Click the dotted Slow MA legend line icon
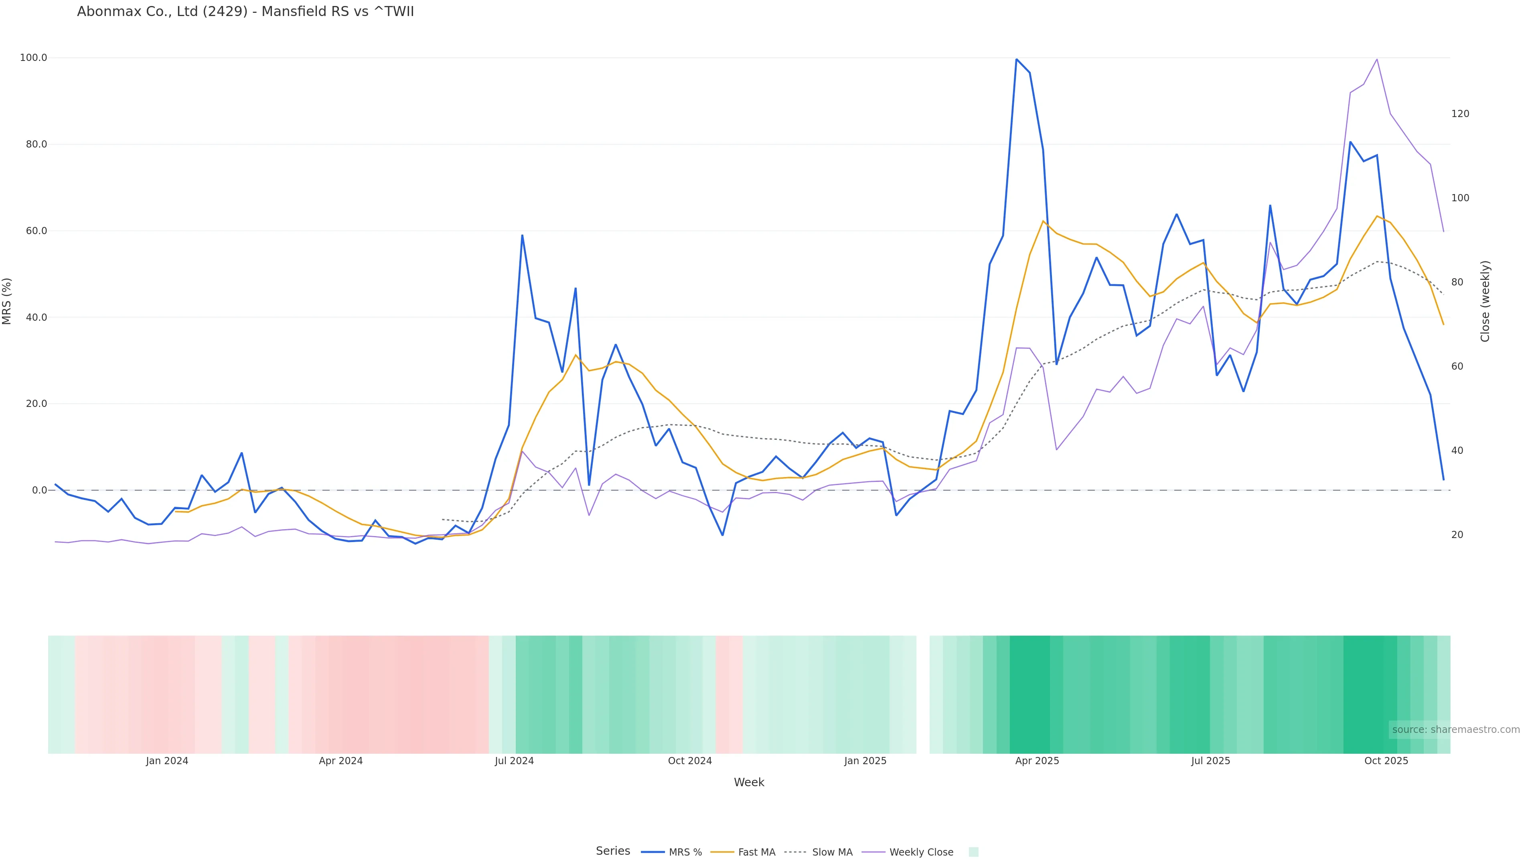Viewport: 1540px width, 866px height. tap(795, 852)
